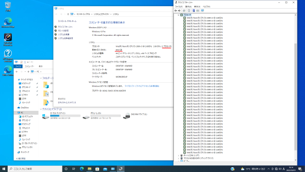Open ヘルプ(H) menu in Device Manager
This screenshot has width=305, height=172.
206,7
